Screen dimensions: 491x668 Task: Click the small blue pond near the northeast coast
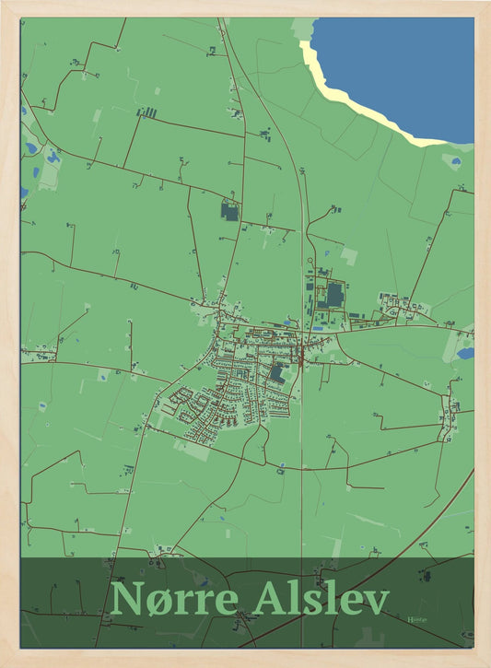coord(456,161)
